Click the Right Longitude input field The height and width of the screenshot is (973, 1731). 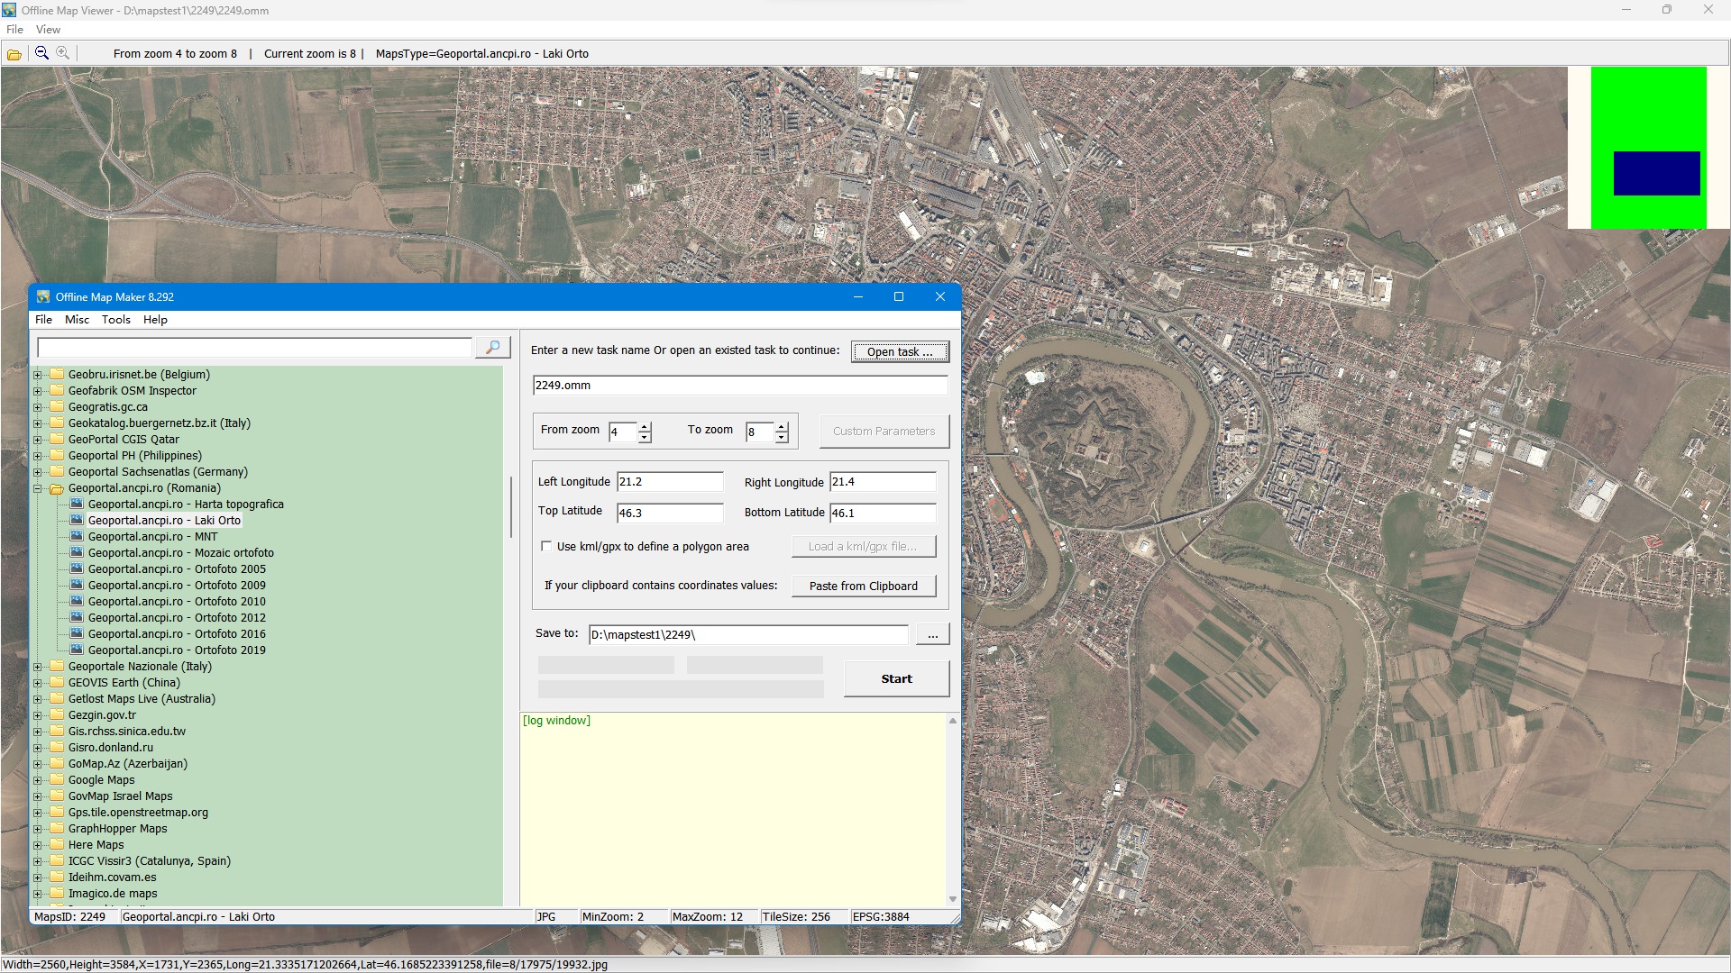click(883, 482)
